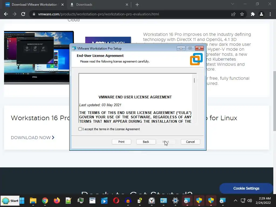Open volume speaker tray icon
276x207 pixels.
tap(250, 201)
